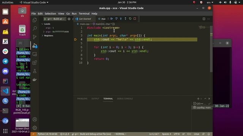Change language mode via C++ status item

(x=189, y=134)
